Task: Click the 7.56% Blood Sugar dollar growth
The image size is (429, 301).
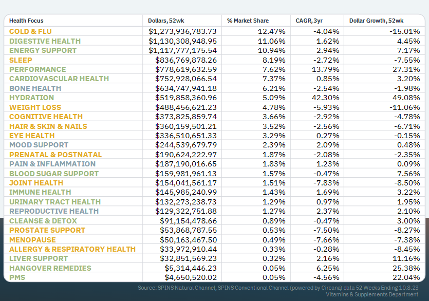Action: pos(408,174)
